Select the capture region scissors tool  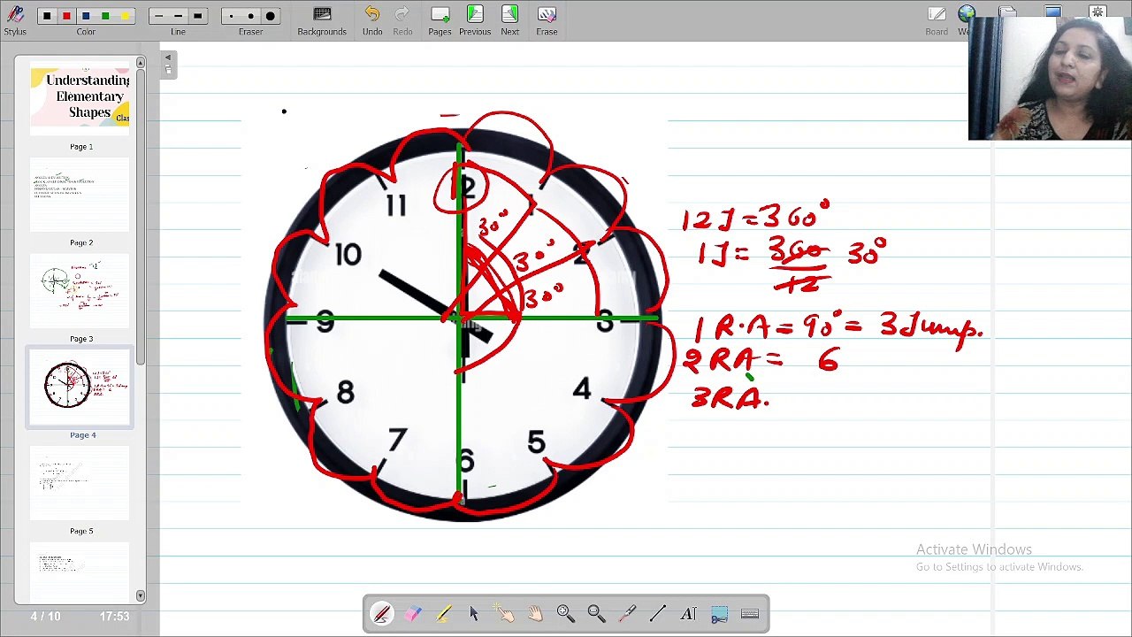tap(719, 614)
